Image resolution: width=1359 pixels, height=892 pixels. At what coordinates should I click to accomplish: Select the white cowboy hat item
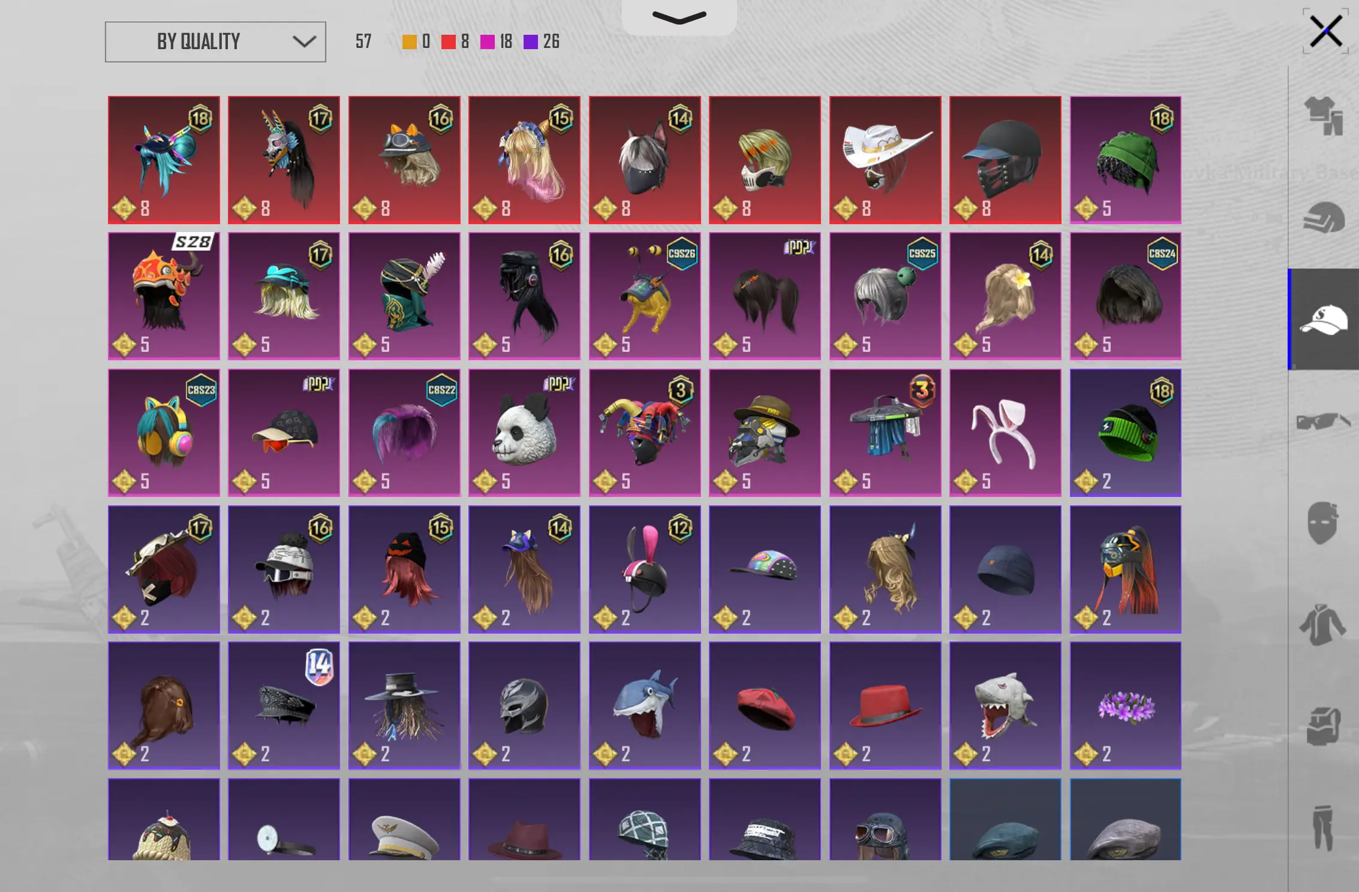(x=885, y=159)
